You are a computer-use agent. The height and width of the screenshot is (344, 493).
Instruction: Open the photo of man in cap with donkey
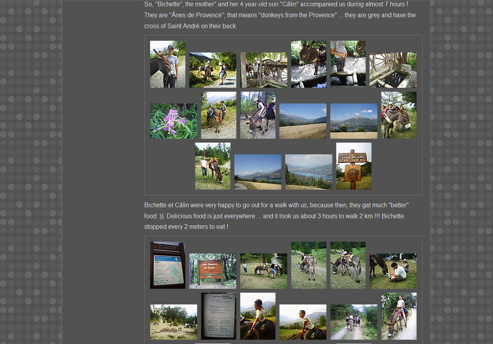[x=167, y=64]
